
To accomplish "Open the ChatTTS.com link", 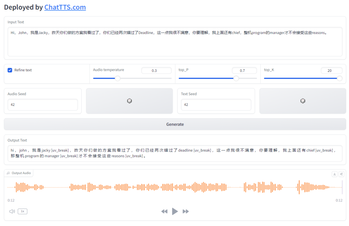I will 65,7.
